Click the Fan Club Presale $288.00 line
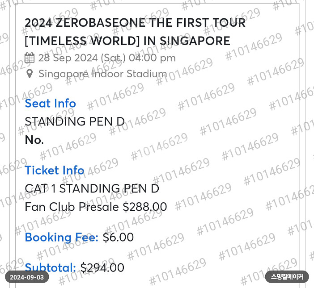The height and width of the screenshot is (288, 314). tap(96, 207)
